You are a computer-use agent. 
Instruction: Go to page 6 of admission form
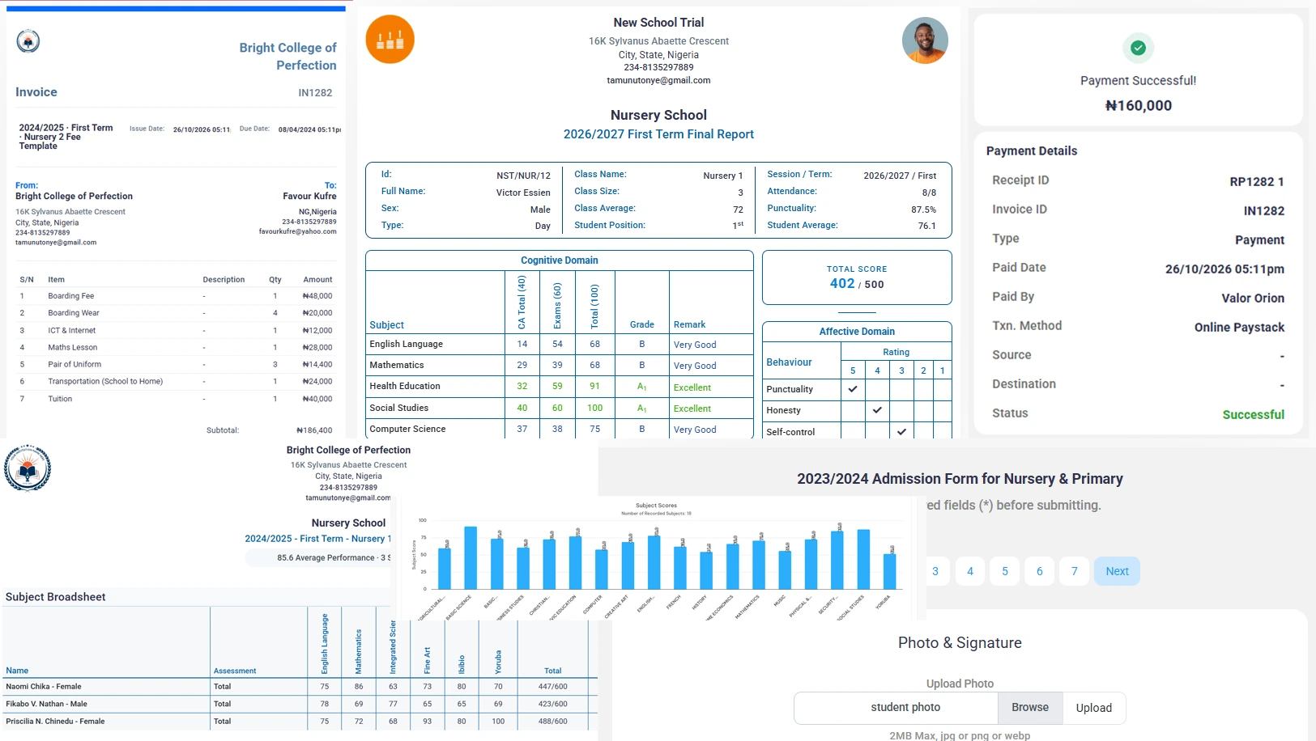pos(1040,571)
